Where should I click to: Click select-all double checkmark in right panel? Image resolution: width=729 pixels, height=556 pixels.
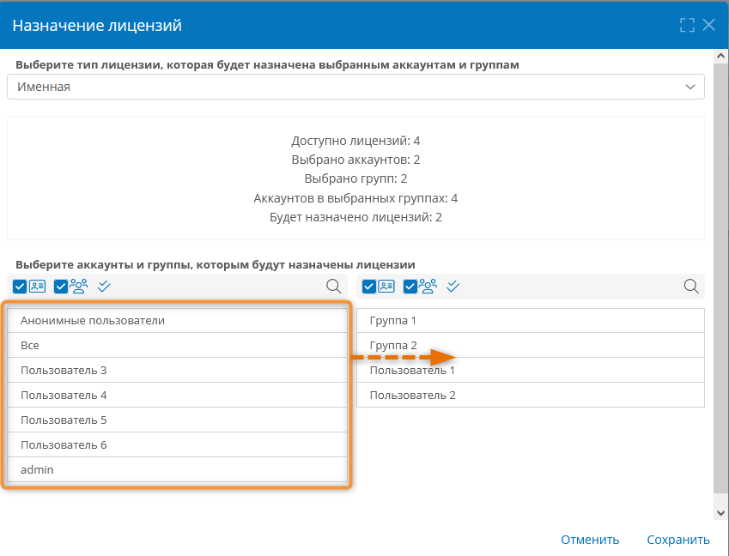pyautogui.click(x=453, y=286)
